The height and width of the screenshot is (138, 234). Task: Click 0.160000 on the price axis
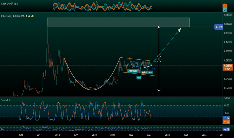click(228, 24)
